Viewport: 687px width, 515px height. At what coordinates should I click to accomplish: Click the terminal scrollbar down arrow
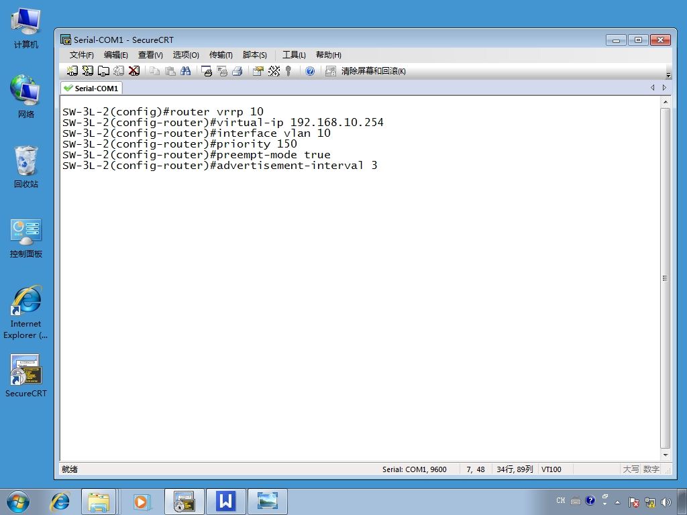pos(665,455)
